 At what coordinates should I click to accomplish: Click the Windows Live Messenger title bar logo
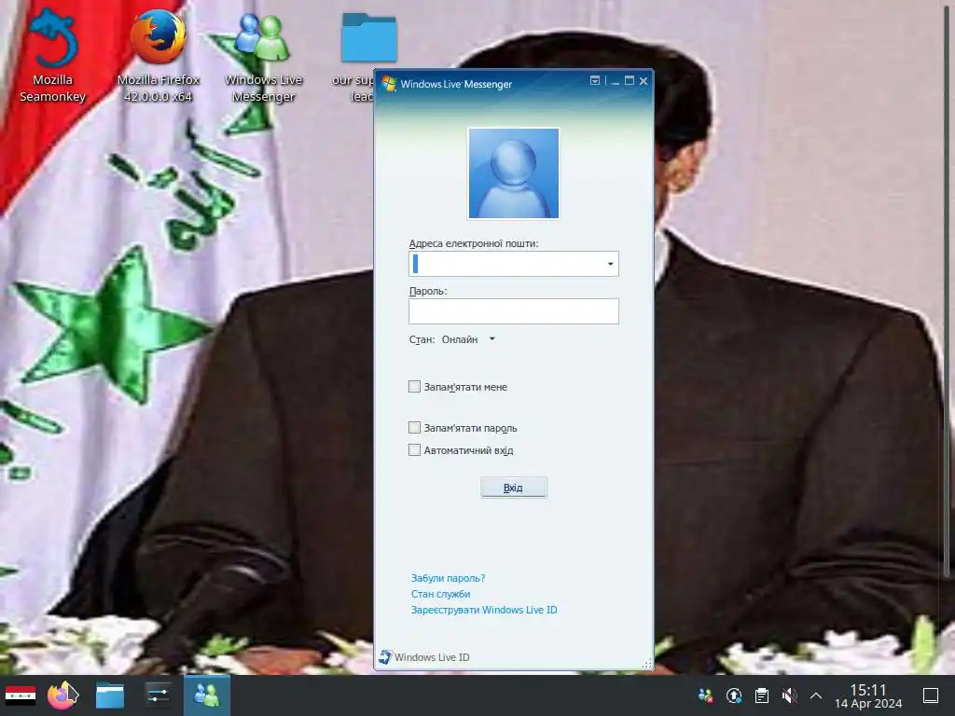(x=389, y=83)
